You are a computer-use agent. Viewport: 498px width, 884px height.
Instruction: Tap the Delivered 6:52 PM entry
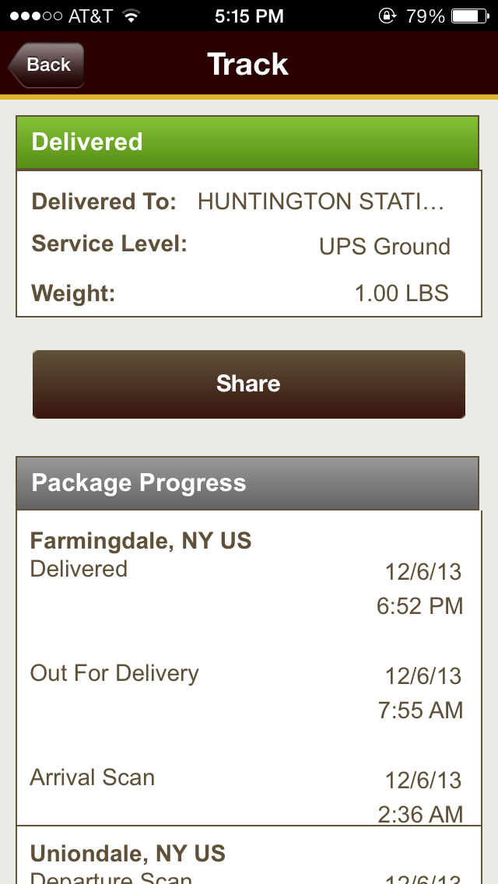pyautogui.click(x=247, y=588)
